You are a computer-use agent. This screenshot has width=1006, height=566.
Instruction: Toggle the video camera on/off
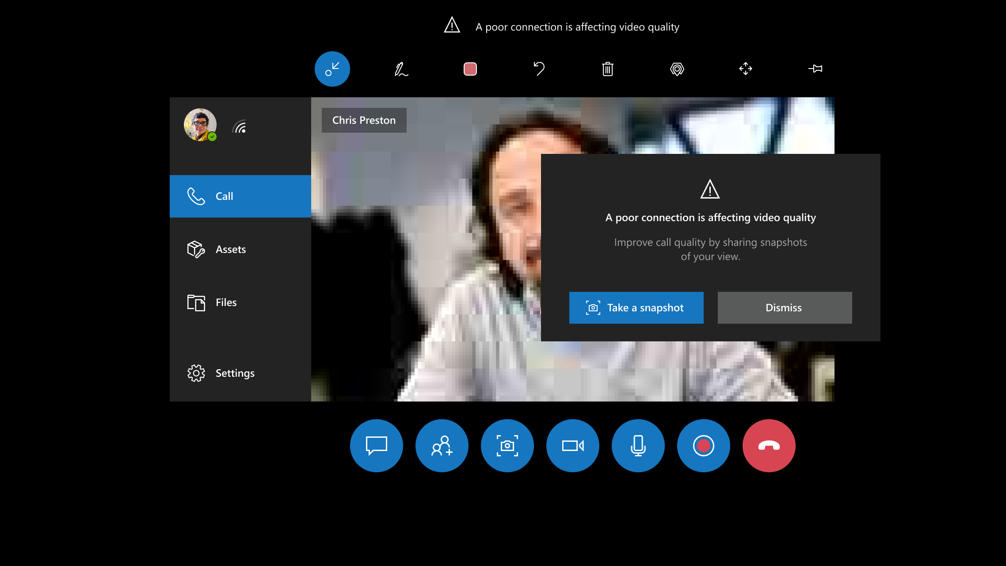pos(573,446)
